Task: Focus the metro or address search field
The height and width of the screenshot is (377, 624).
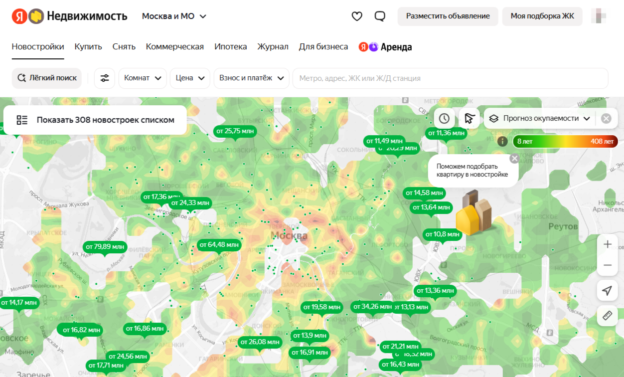Action: pyautogui.click(x=449, y=78)
